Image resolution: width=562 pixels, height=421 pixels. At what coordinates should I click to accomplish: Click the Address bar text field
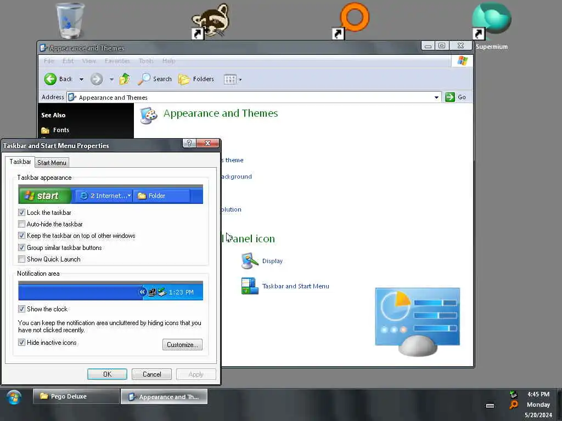[x=253, y=98]
